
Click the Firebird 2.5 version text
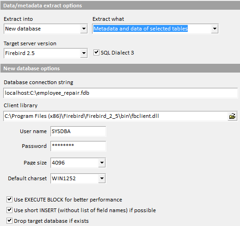click(x=20, y=53)
